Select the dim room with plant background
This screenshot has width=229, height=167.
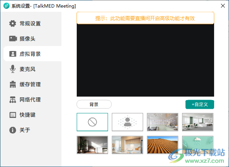[92, 145]
